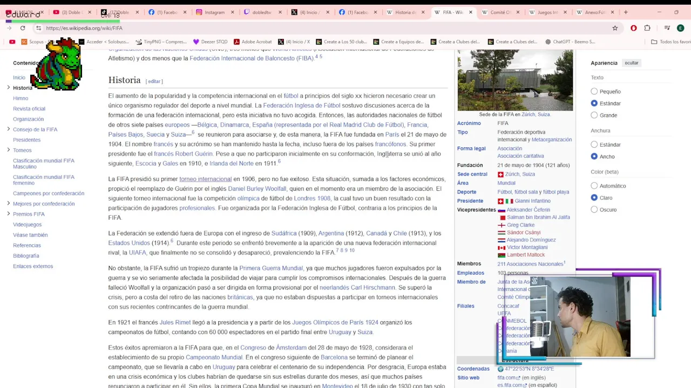Open a new browser tab
Image resolution: width=691 pixels, height=388 pixels.
(x=626, y=12)
